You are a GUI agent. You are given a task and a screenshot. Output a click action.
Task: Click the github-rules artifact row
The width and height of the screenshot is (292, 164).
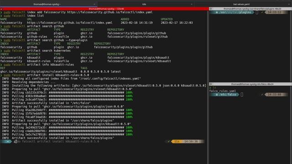tap(84, 36)
